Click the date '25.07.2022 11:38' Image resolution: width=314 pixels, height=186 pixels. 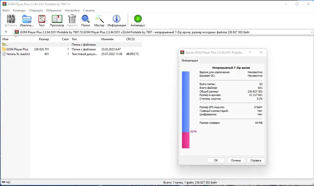(x=111, y=54)
